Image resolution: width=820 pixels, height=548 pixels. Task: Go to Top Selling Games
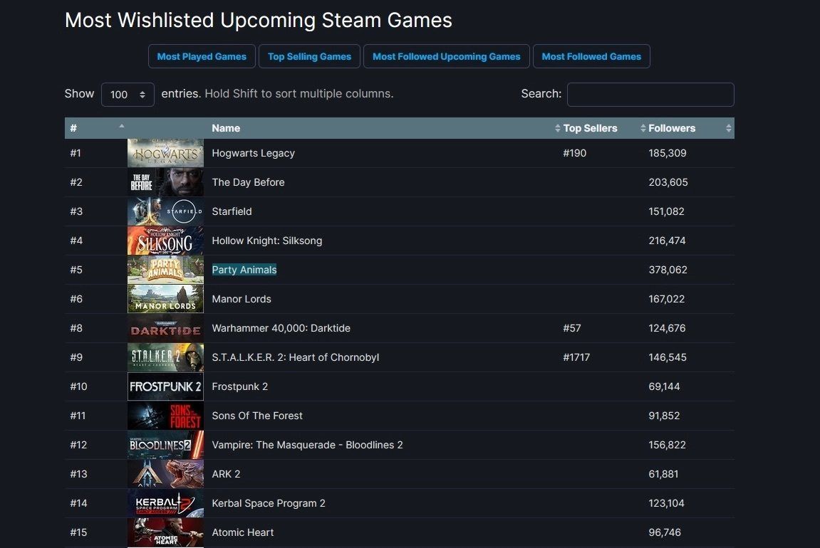(x=309, y=56)
